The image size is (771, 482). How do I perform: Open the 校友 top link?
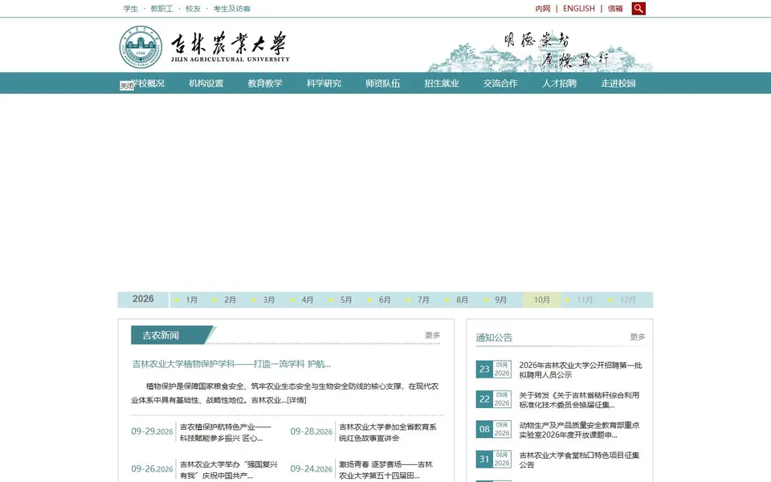194,8
